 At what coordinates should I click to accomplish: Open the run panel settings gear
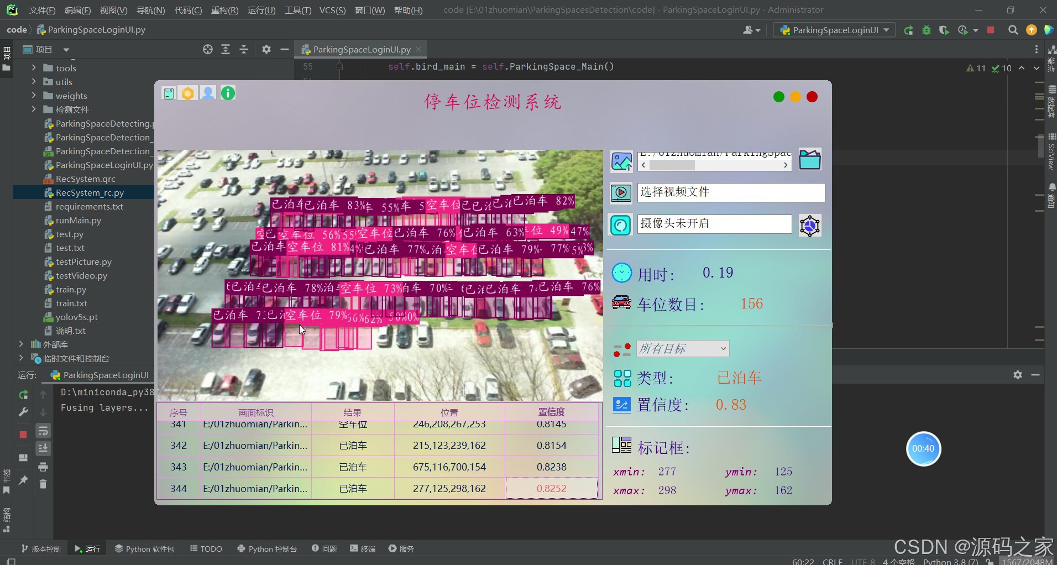click(x=1018, y=374)
